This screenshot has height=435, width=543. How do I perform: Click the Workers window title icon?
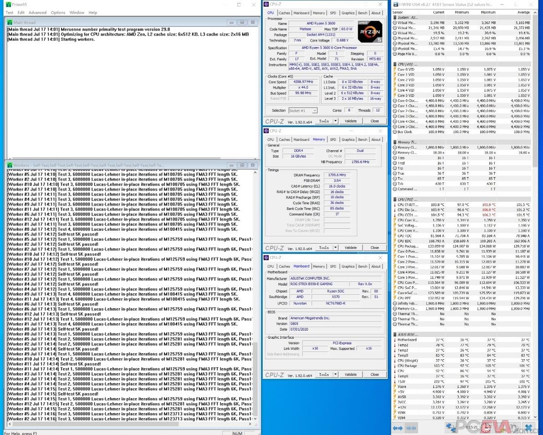click(10, 166)
